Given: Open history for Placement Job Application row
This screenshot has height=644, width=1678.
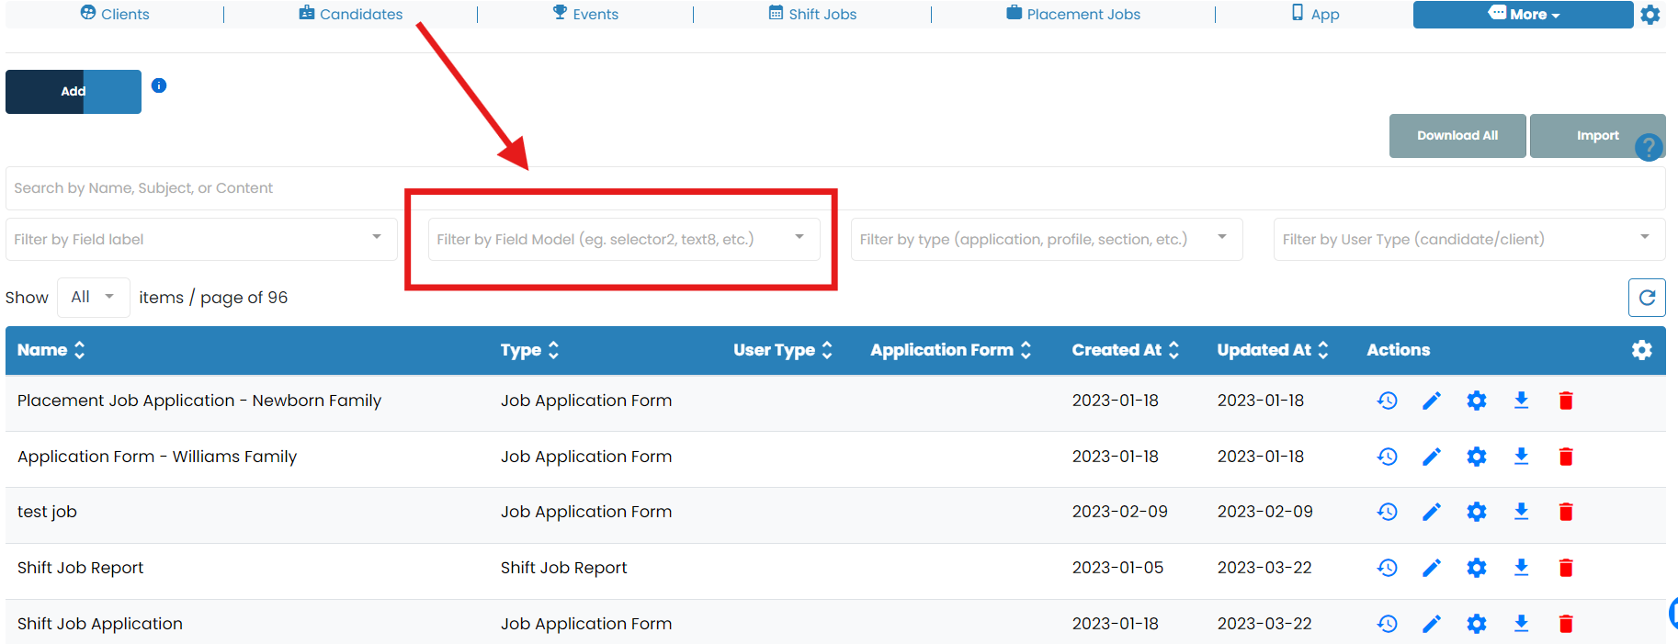Looking at the screenshot, I should pyautogui.click(x=1387, y=401).
